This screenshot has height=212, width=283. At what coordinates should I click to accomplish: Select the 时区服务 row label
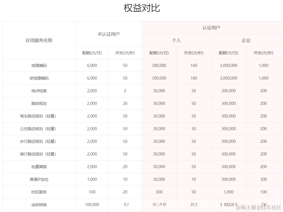click(x=39, y=192)
